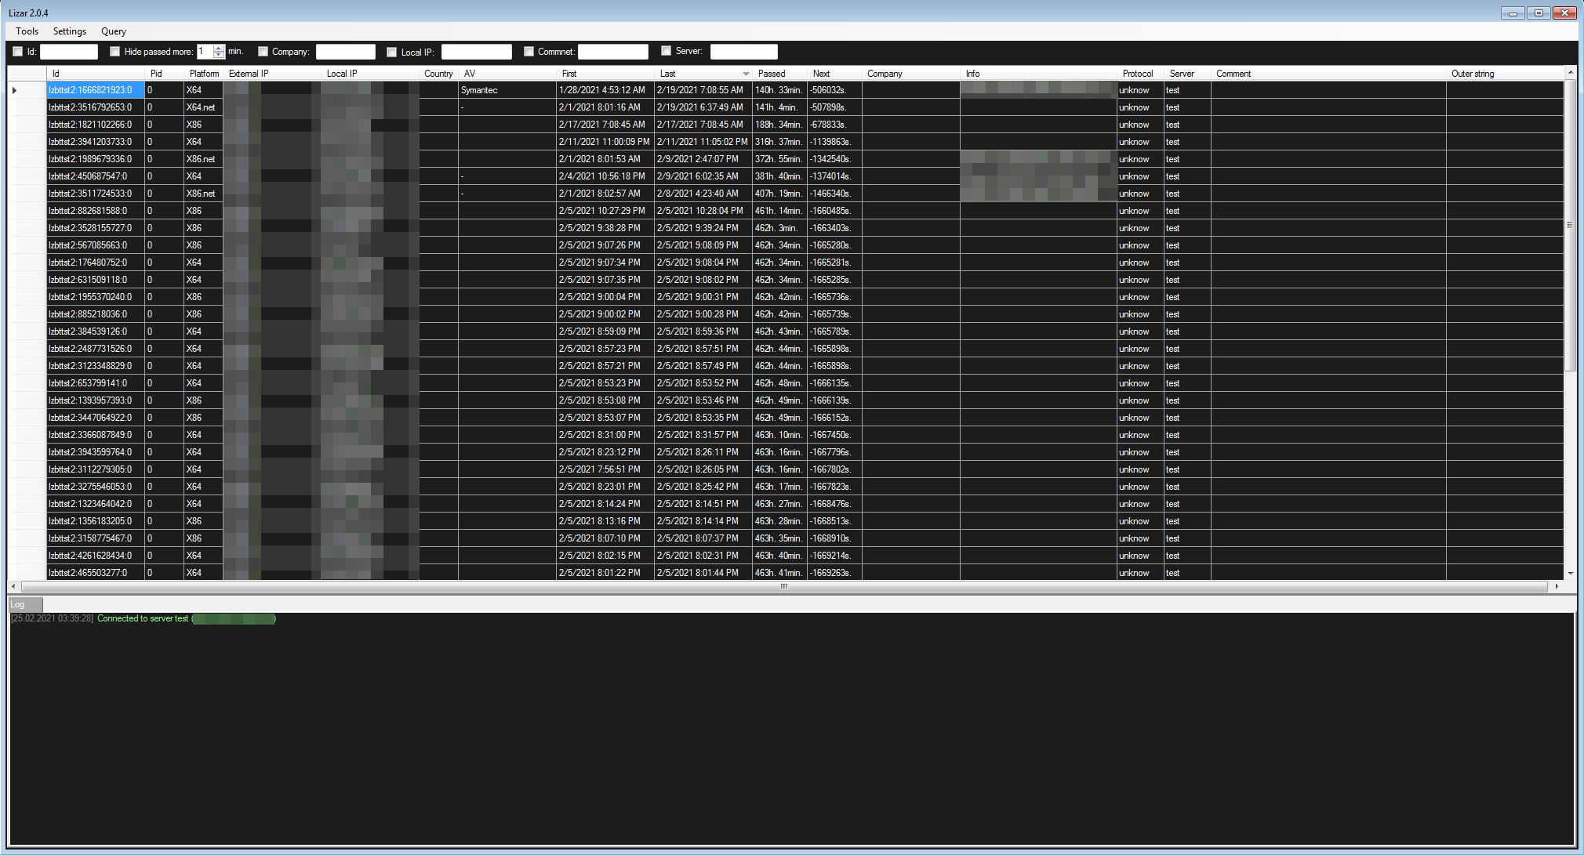Increase the Hide passed minutes spinner
The width and height of the screenshot is (1584, 855).
(x=219, y=48)
